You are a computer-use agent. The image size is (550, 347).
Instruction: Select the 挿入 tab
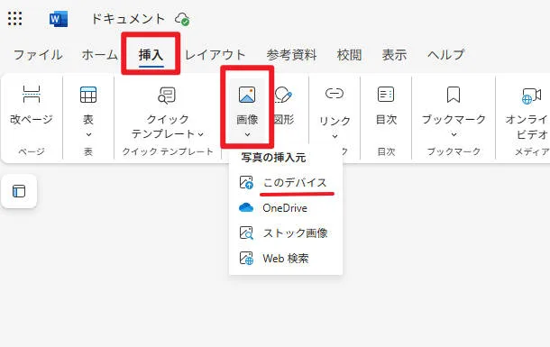[151, 55]
